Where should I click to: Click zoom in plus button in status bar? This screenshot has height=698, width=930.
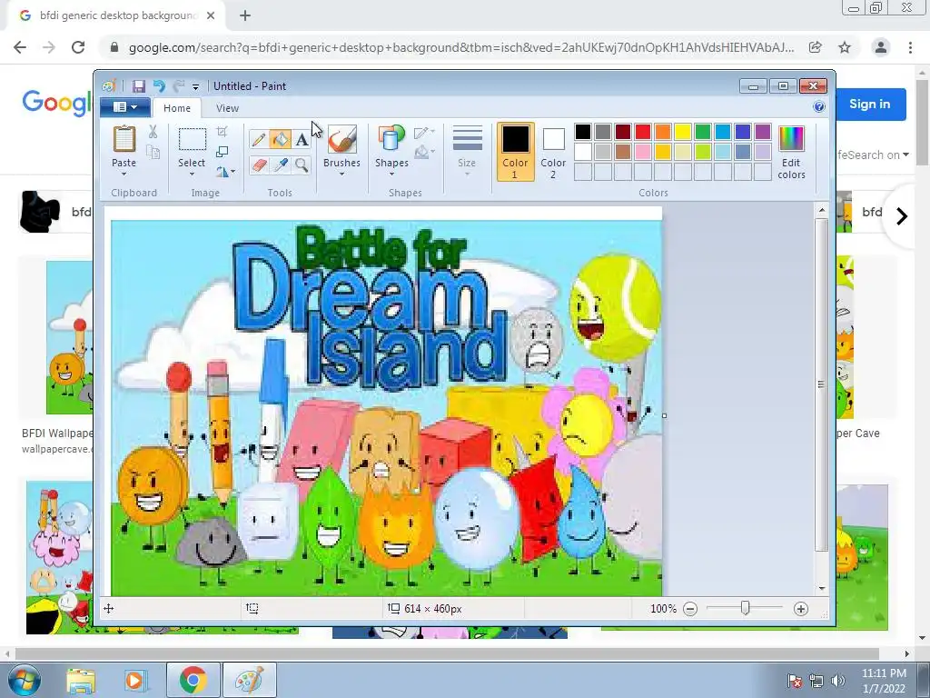pos(801,609)
